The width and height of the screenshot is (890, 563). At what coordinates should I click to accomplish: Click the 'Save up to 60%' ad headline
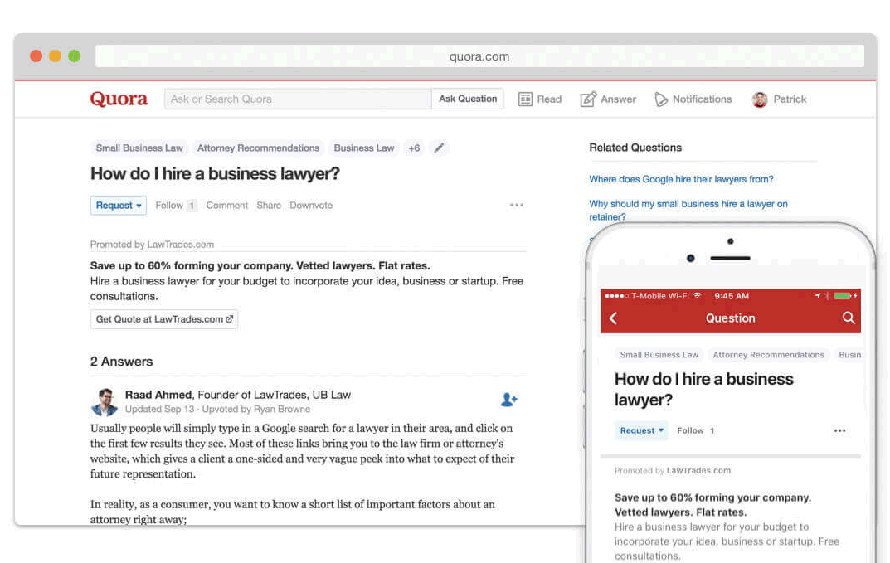[260, 265]
